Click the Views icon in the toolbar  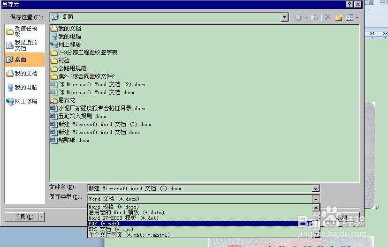(x=350, y=17)
